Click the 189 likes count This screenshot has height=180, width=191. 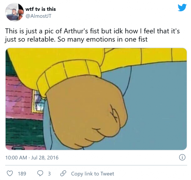click(x=22, y=173)
